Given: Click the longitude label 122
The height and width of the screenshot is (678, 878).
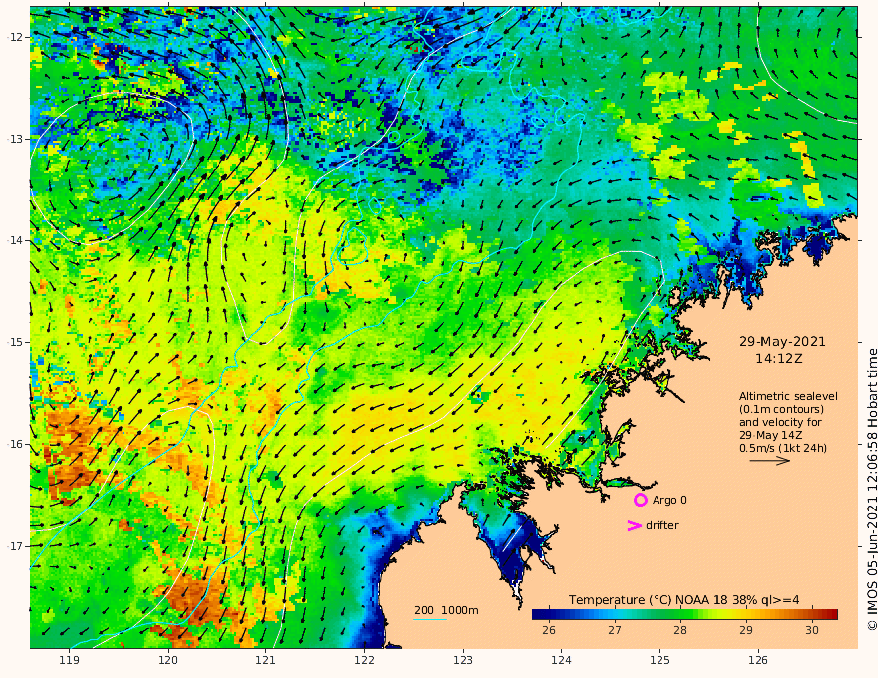Looking at the screenshot, I should pos(364,661).
